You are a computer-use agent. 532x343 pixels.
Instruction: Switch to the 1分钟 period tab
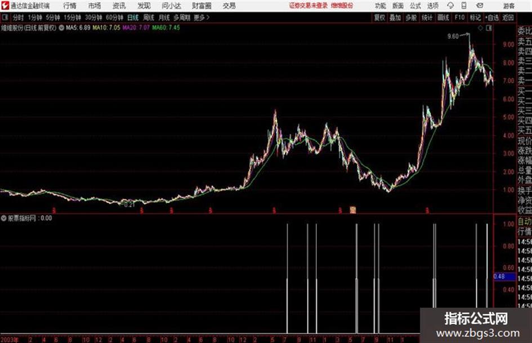tap(35, 17)
